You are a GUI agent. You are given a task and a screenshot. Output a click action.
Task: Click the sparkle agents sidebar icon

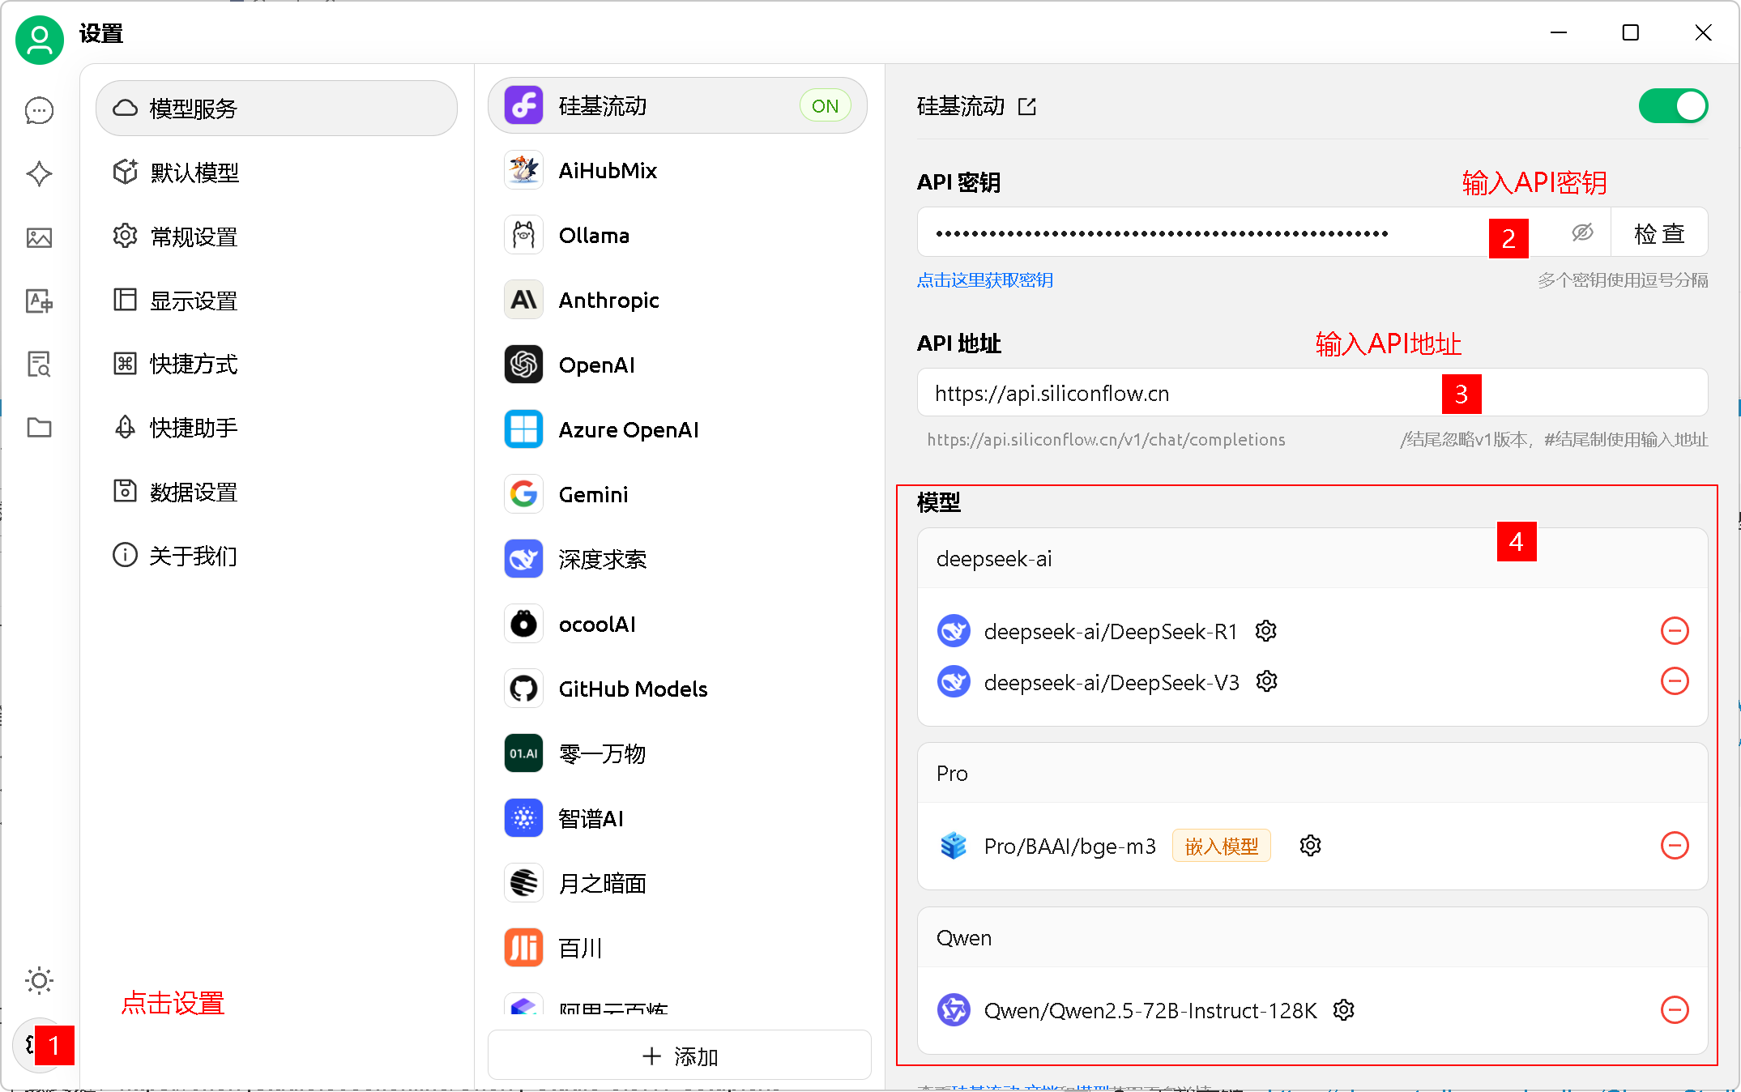point(39,173)
